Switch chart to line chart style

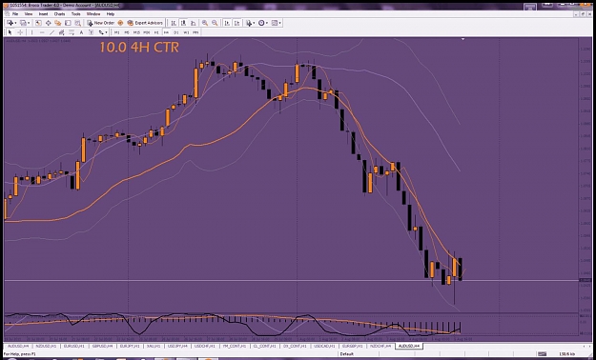pyautogui.click(x=193, y=23)
